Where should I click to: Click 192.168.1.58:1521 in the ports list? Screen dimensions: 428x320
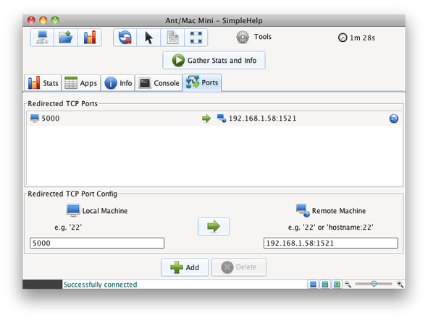[x=262, y=118]
